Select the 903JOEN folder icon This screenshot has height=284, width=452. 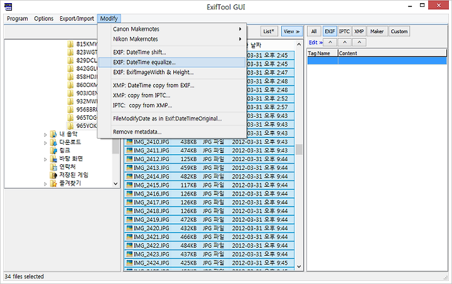pos(70,93)
